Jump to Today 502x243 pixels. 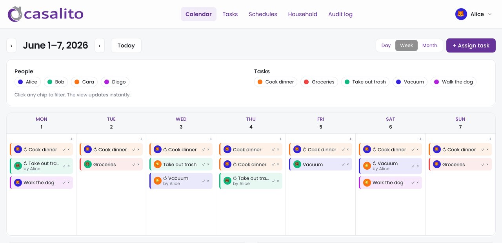126,45
